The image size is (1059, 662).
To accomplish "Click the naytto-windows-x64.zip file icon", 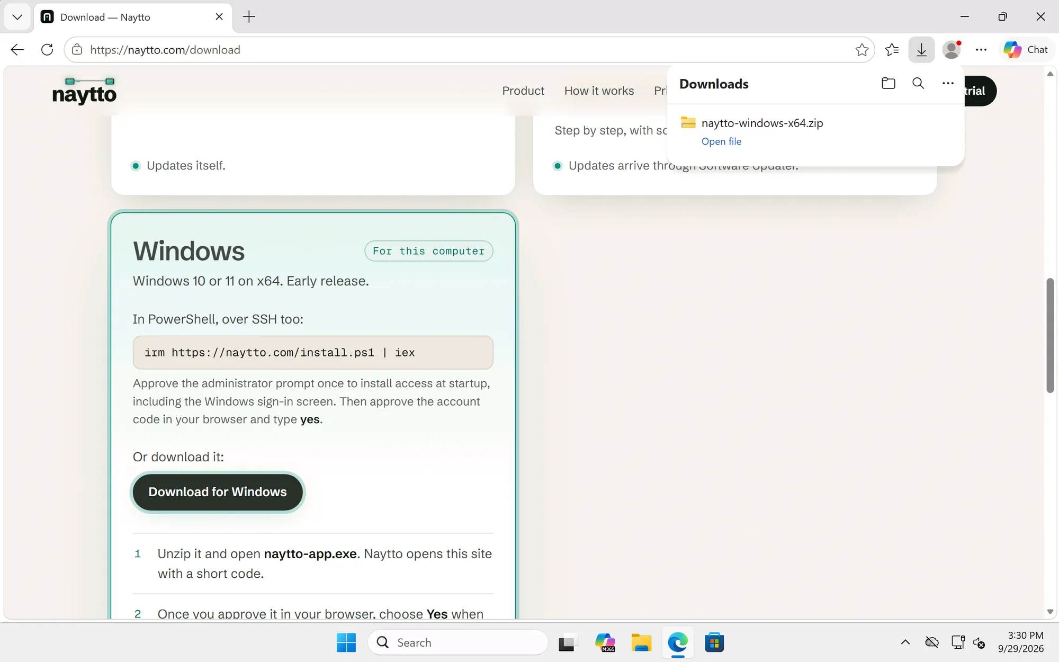I will click(x=688, y=123).
